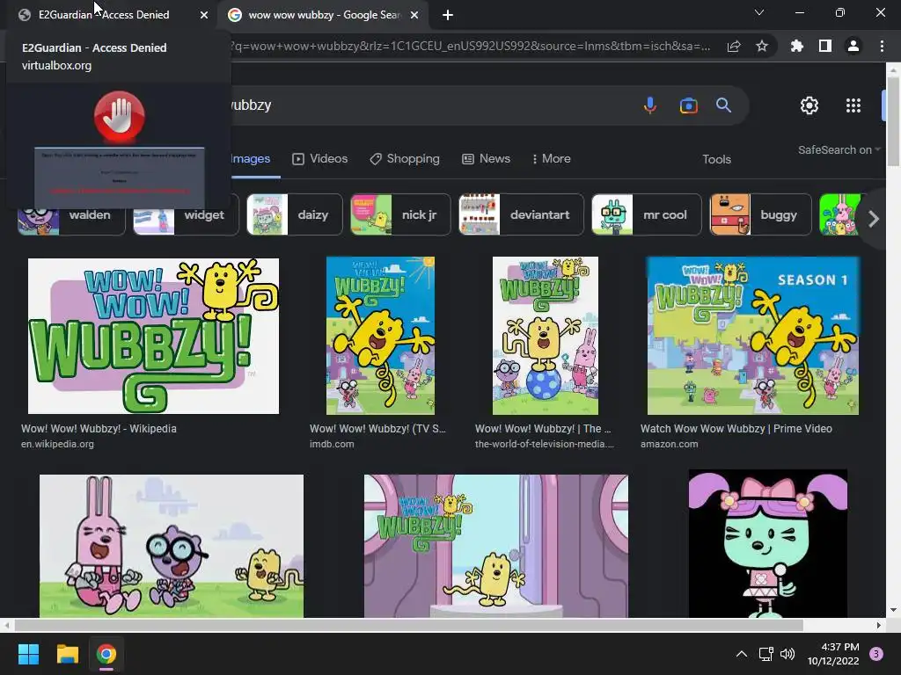
Task: Open the Prime Video Season 1 image
Action: tap(753, 336)
